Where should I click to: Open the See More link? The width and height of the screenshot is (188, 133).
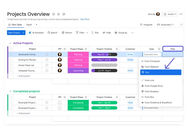point(85,19)
